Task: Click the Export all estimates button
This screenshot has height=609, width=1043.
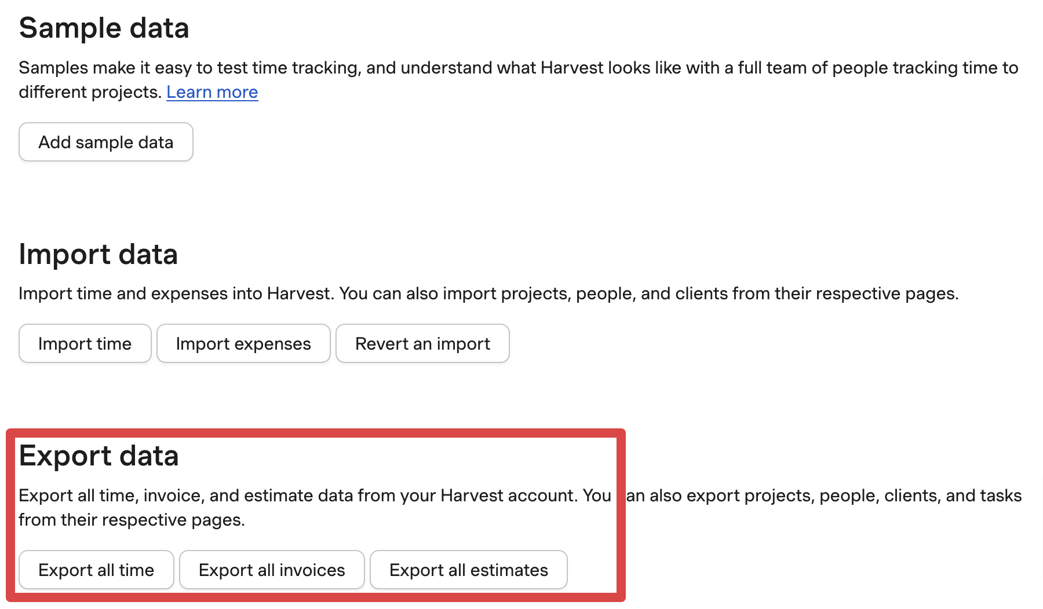Action: click(x=468, y=570)
